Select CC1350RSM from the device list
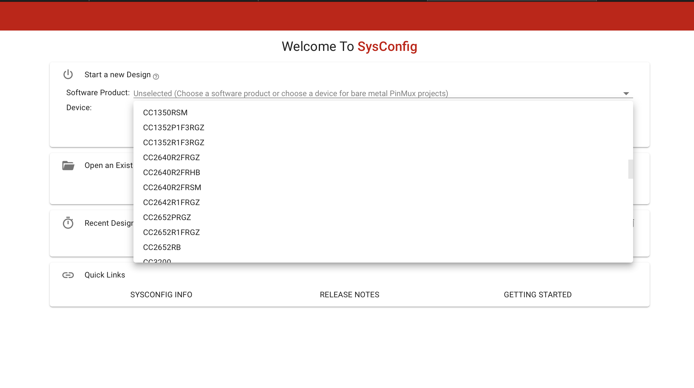Image resolution: width=694 pixels, height=388 pixels. point(165,113)
